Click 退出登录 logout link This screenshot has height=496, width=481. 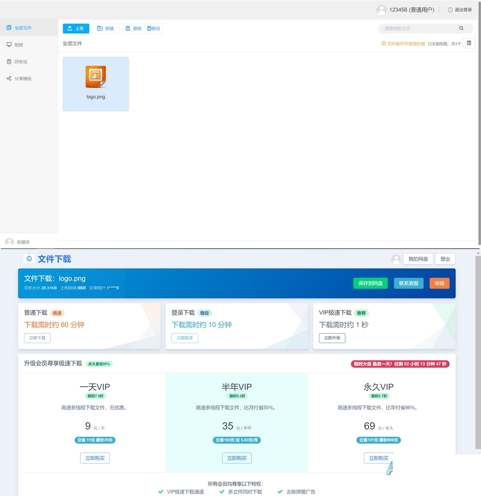tap(460, 10)
